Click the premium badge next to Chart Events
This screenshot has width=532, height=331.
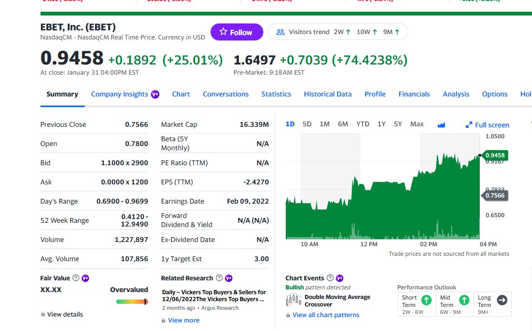340,278
